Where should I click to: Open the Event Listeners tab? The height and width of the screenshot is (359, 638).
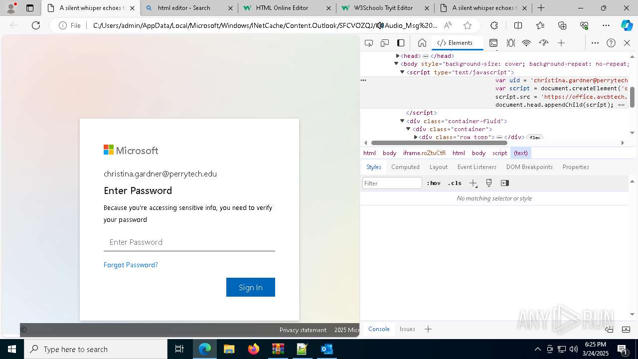pyautogui.click(x=477, y=167)
